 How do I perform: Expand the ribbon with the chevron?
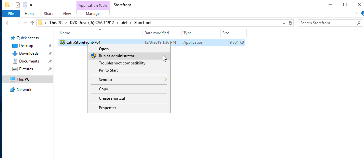(356, 14)
